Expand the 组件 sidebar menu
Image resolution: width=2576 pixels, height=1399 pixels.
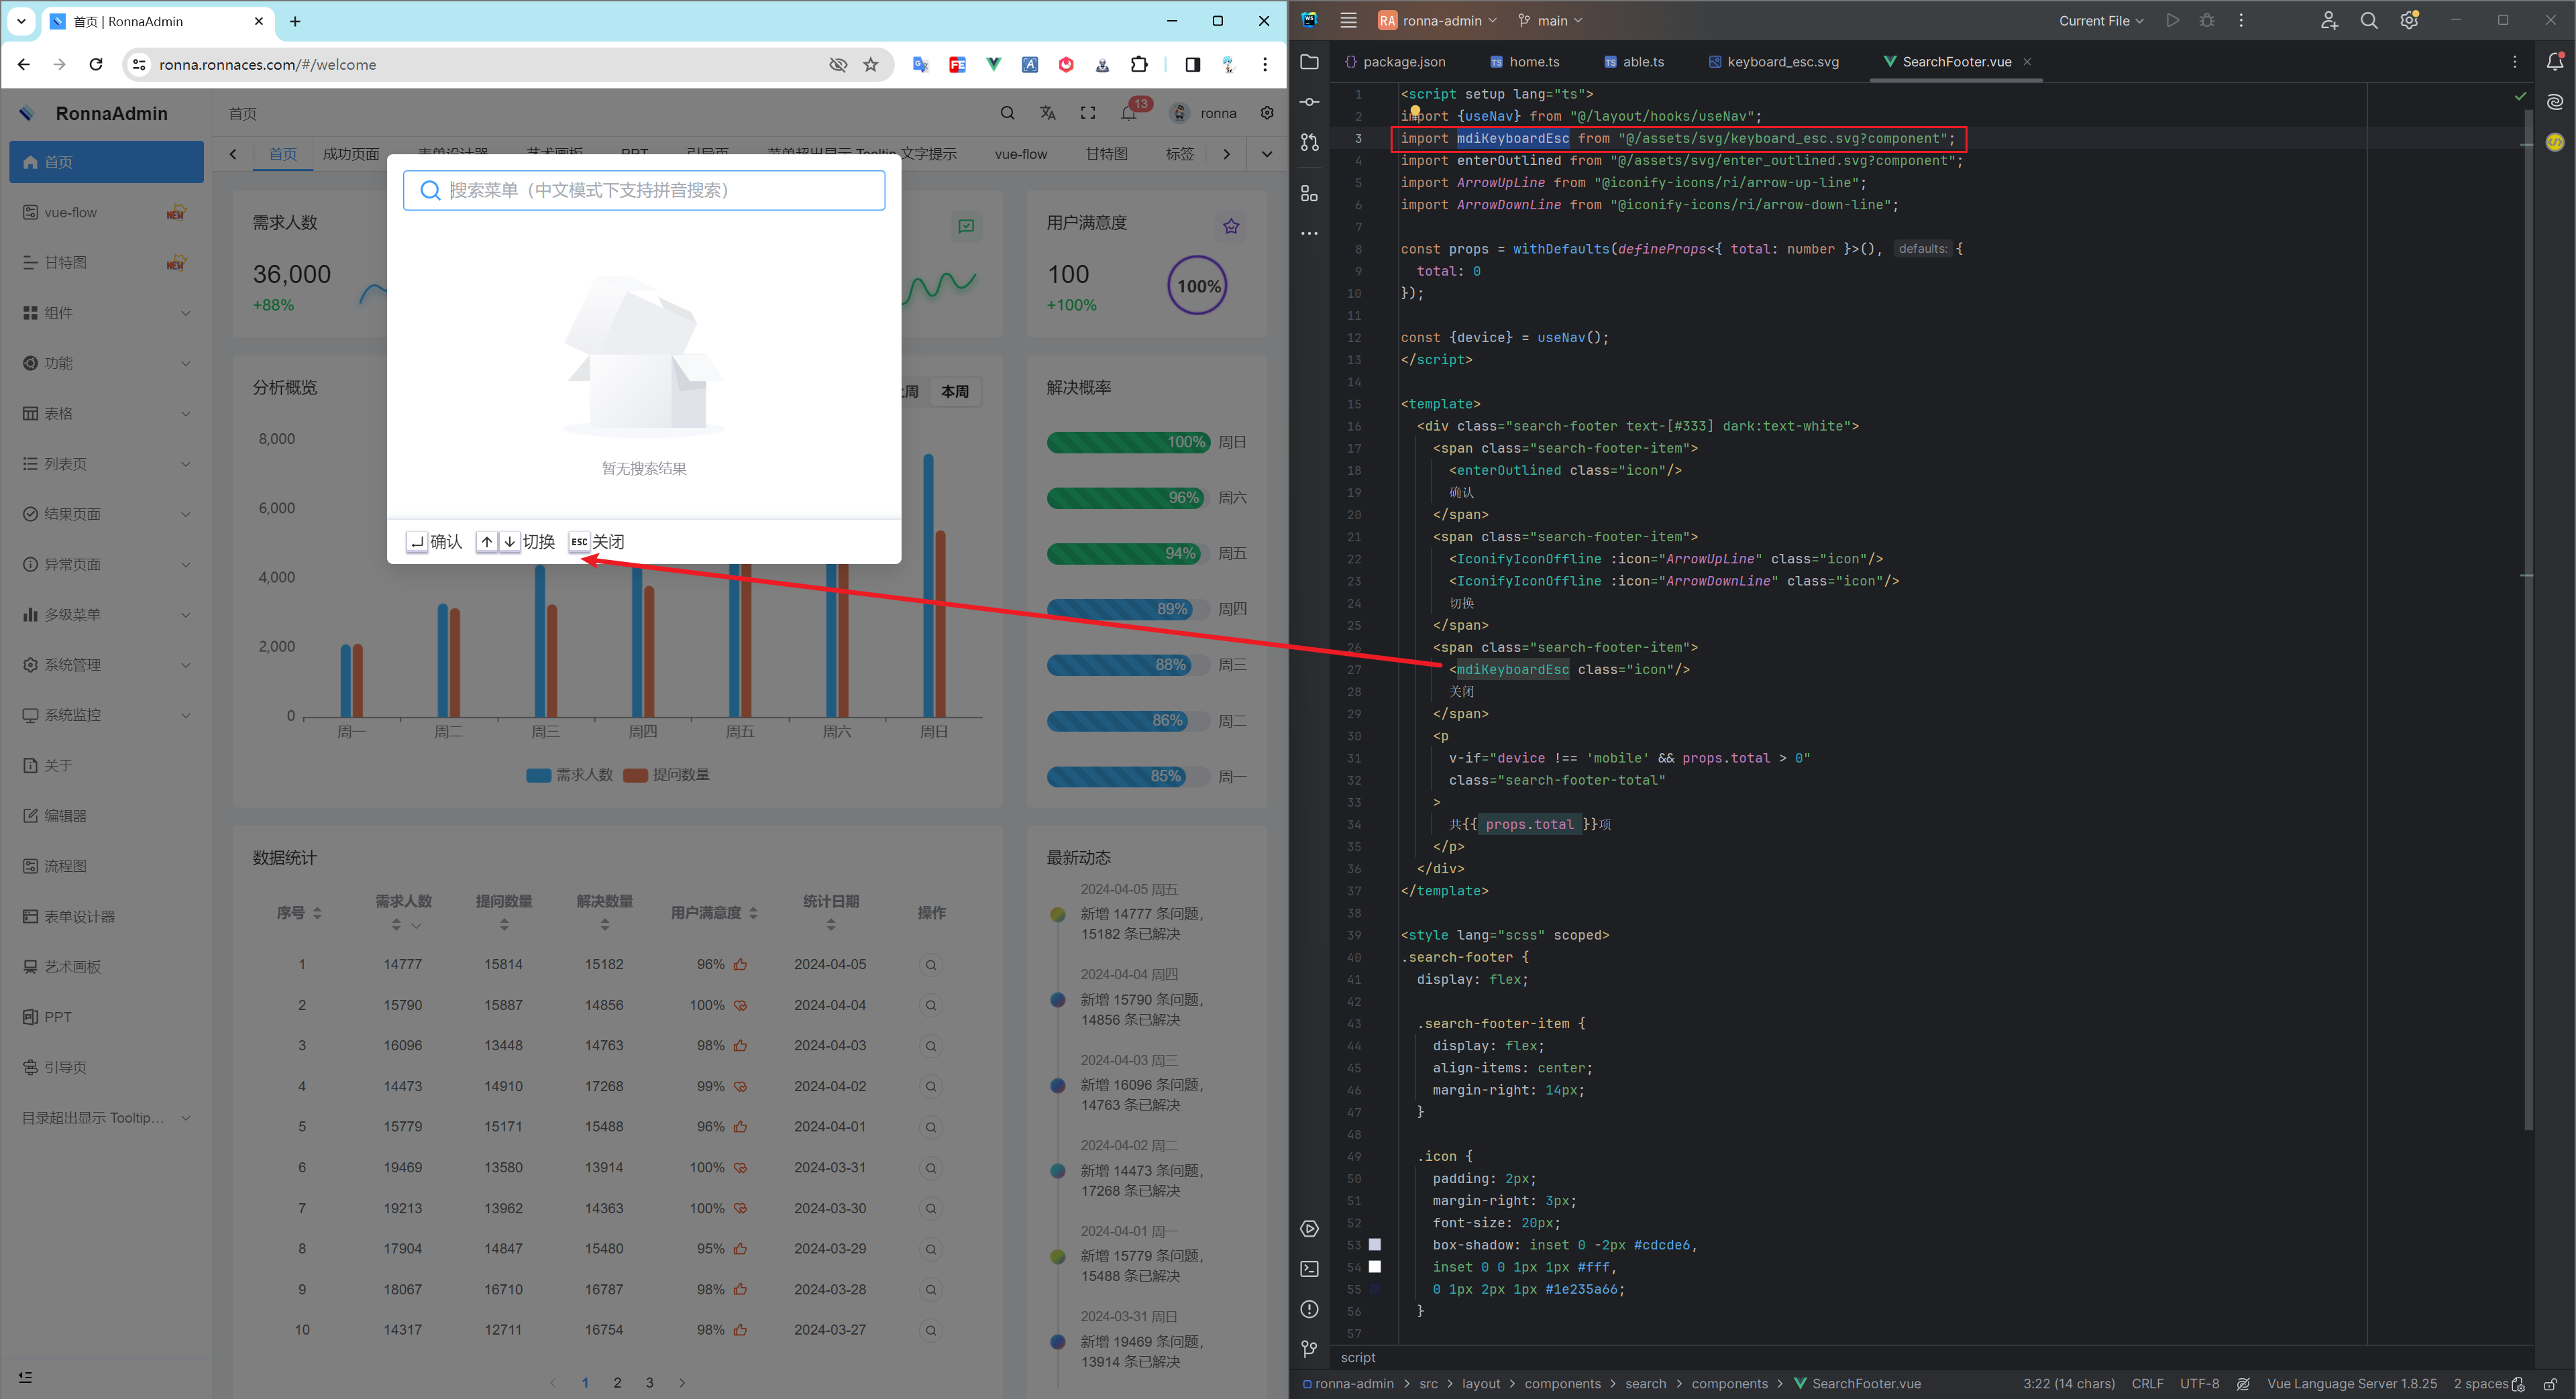point(106,313)
